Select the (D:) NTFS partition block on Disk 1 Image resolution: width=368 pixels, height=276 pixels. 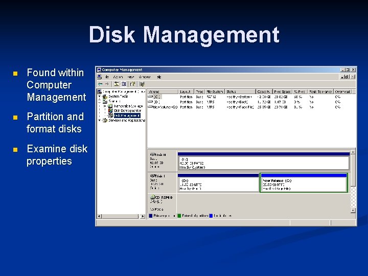tap(218, 182)
